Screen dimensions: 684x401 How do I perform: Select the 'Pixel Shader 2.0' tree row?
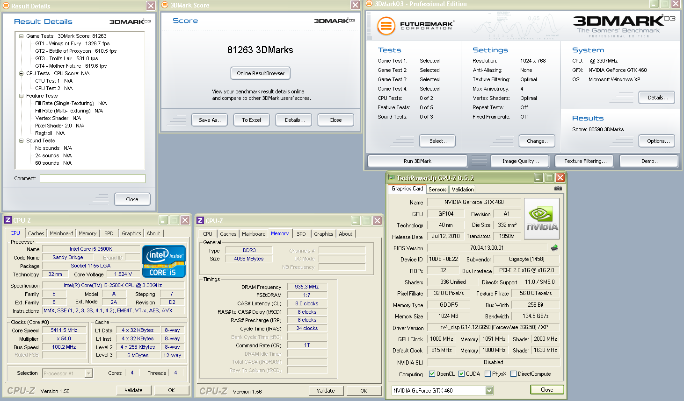(60, 126)
